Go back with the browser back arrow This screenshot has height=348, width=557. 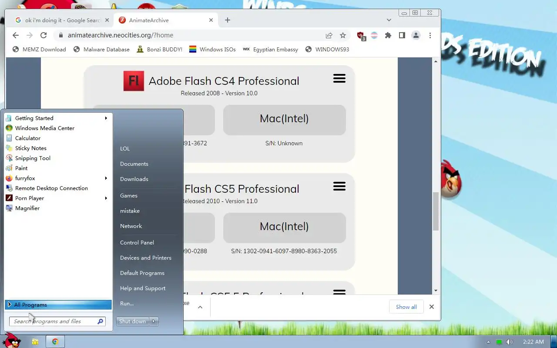coord(16,35)
